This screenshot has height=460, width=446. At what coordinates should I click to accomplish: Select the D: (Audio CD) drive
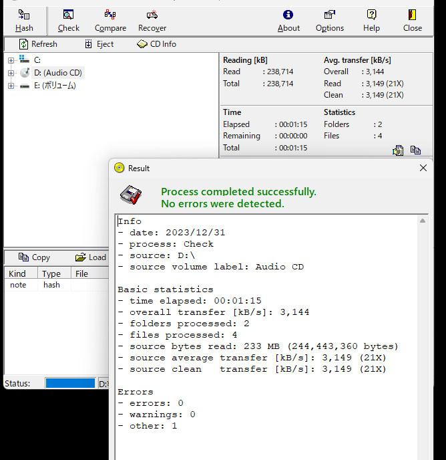(57, 73)
